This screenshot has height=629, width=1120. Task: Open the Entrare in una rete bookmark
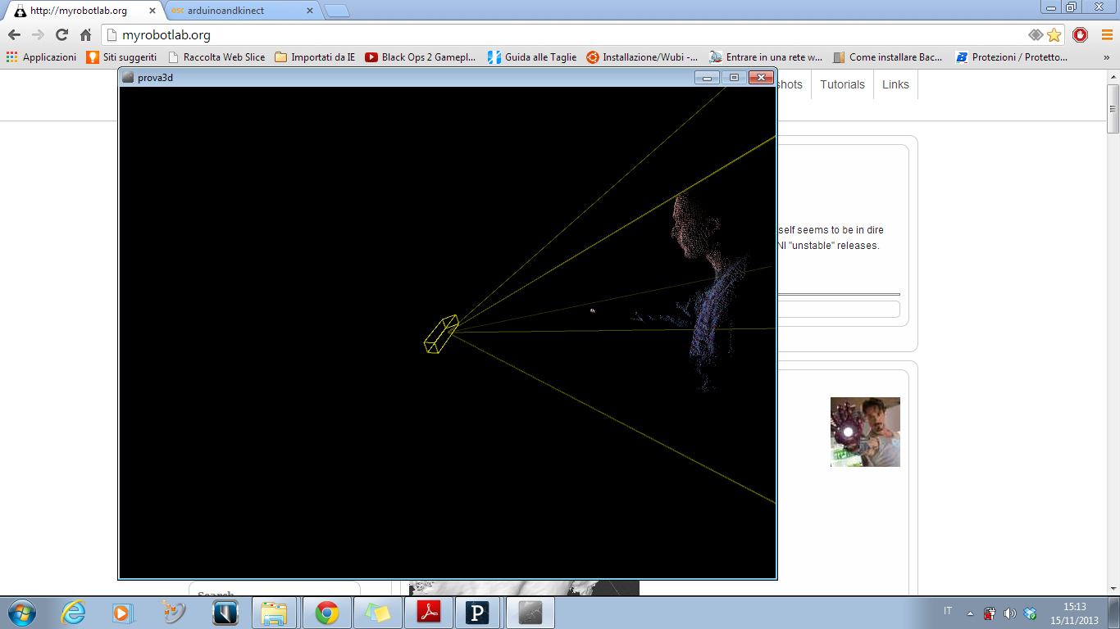point(766,57)
